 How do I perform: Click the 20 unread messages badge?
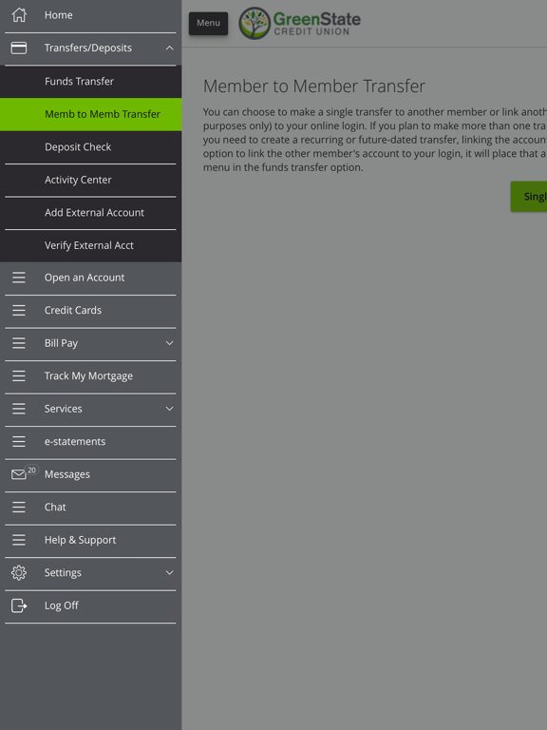[31, 470]
